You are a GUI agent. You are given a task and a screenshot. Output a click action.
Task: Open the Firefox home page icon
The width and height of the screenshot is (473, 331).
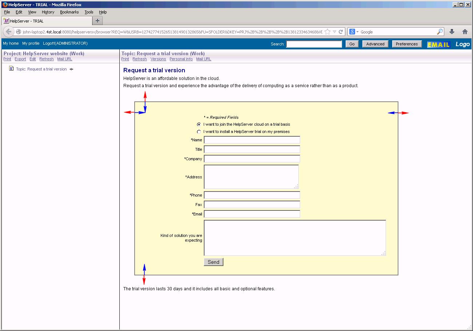(x=465, y=32)
